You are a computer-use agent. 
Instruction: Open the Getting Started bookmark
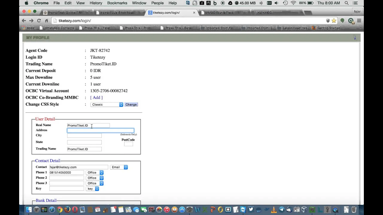pyautogui.click(x=326, y=28)
